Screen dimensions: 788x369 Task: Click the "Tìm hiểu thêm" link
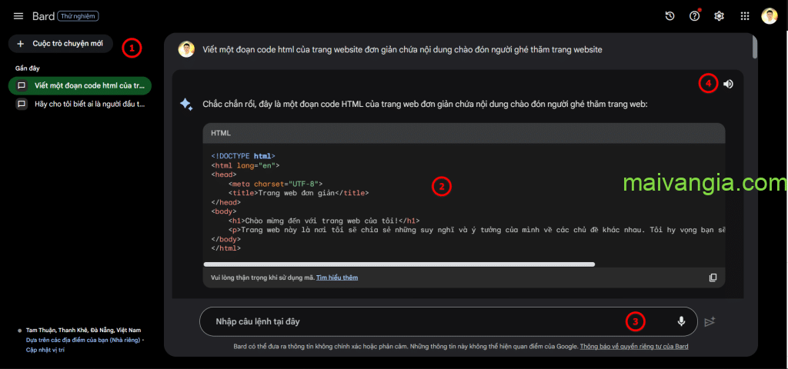pyautogui.click(x=337, y=278)
